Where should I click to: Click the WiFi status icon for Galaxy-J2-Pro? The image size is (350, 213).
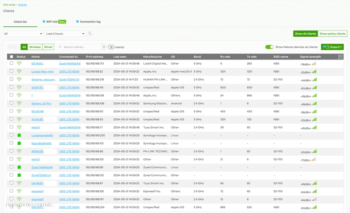point(19,103)
